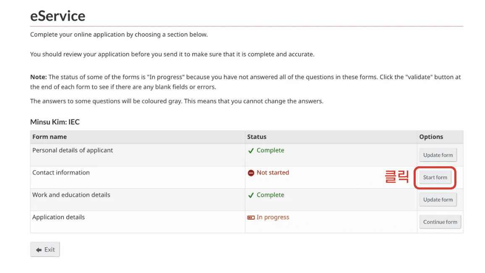Click the red Korean 클릭 annotation
Image resolution: width=485 pixels, height=273 pixels.
[x=396, y=177]
